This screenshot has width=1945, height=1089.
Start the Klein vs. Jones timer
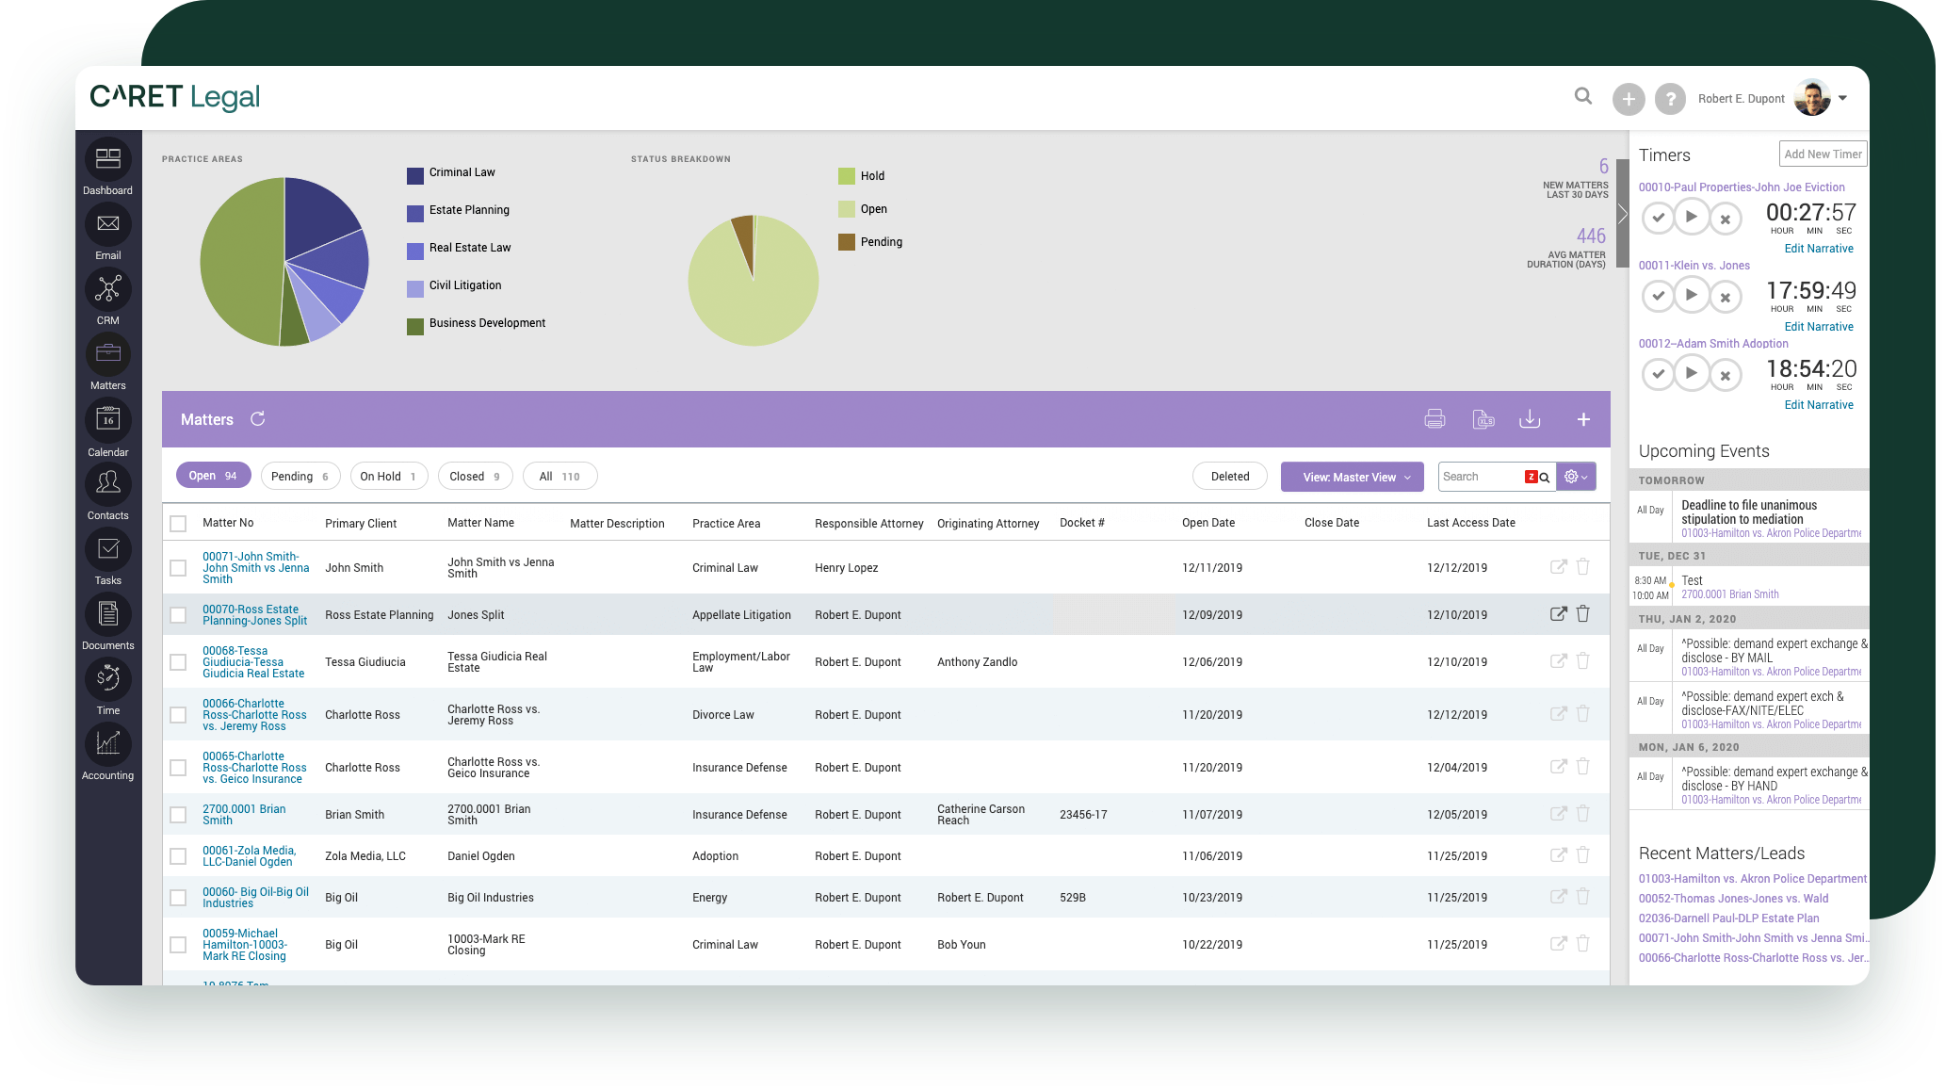pos(1692,295)
